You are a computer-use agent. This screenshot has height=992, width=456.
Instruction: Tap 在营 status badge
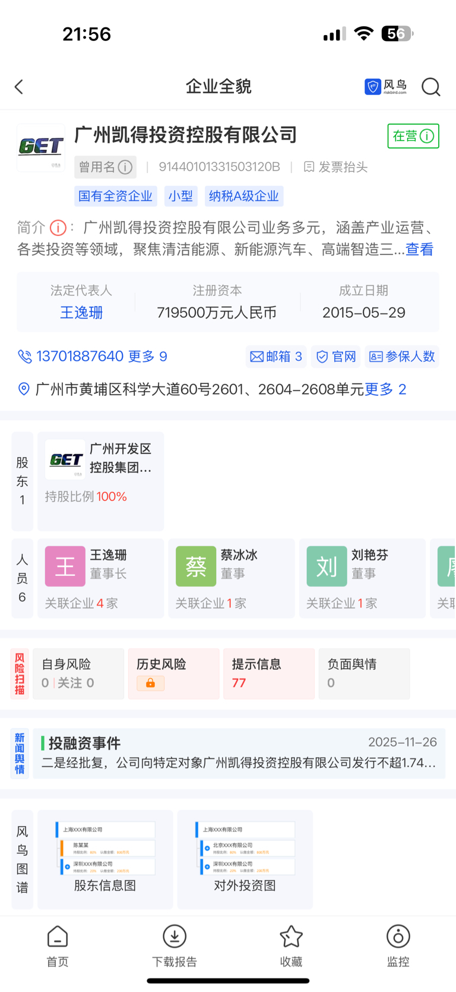click(413, 136)
